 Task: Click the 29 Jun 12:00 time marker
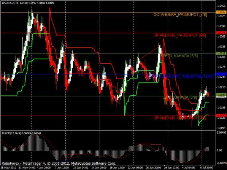pyautogui.click(x=171, y=168)
